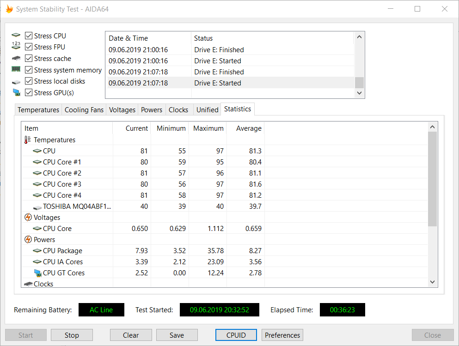459x346 pixels.
Task: Click the log list scroll-up arrow
Action: coord(360,37)
